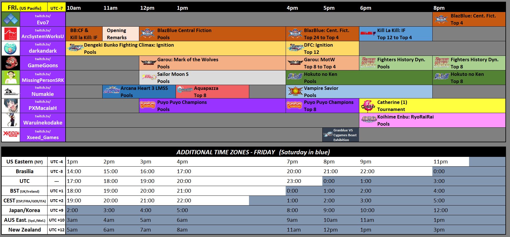
Task: Select the "UTC +9" offset cell
Action: [x=56, y=210]
